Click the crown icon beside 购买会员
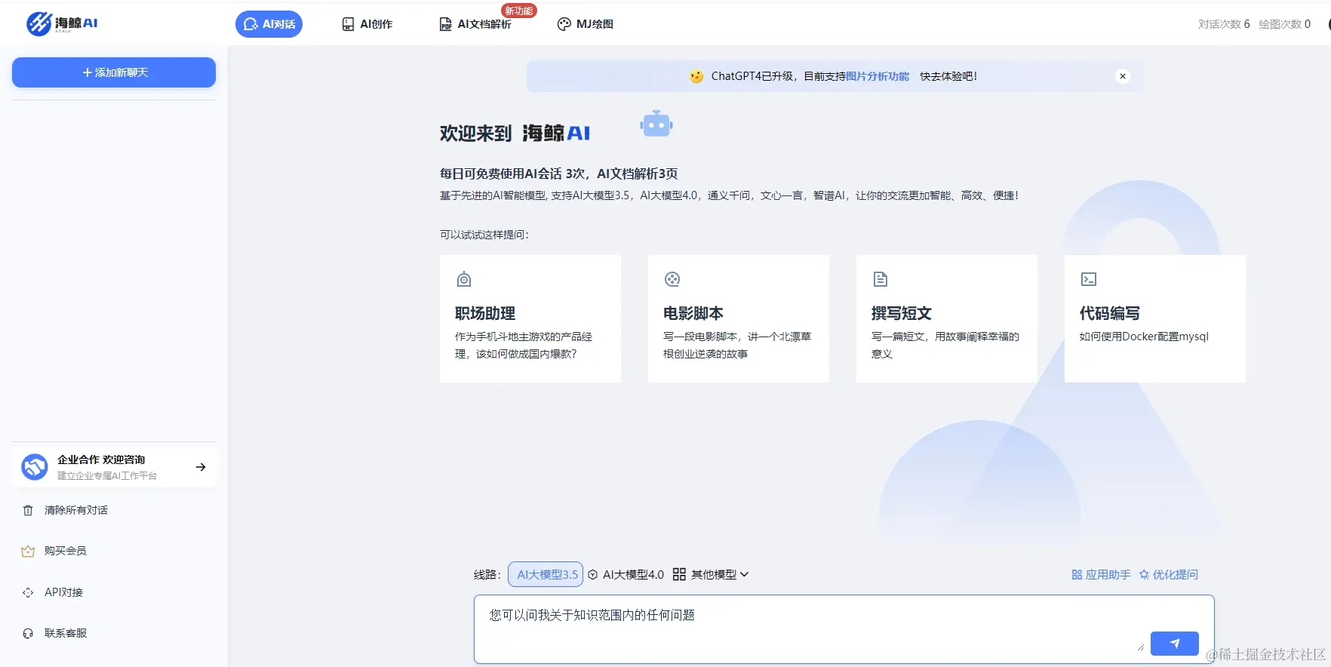Viewport: 1331px width, 667px height. click(28, 552)
